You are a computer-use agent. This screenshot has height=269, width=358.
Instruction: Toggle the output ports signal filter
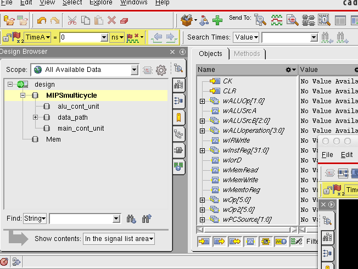coord(220,241)
